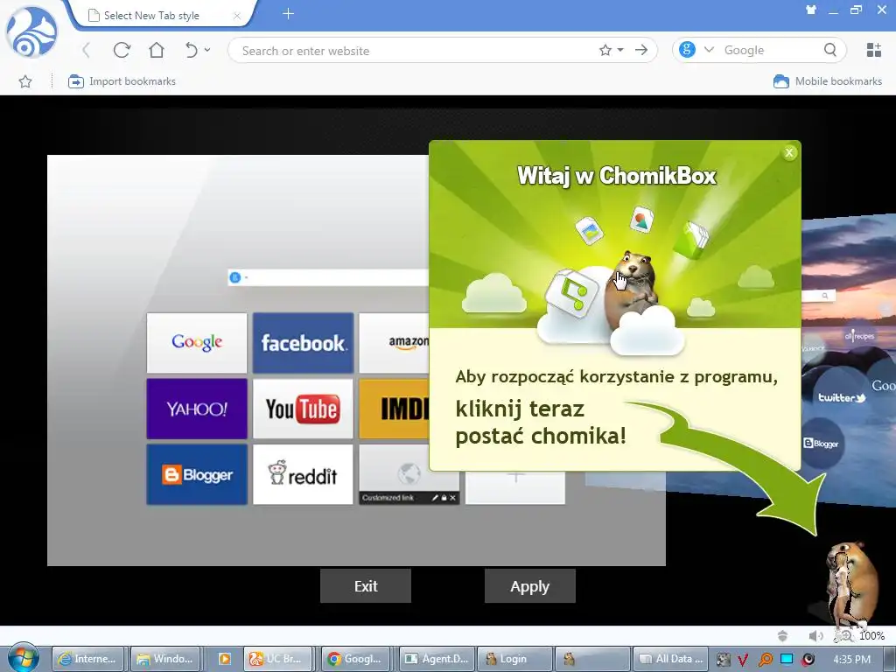The image size is (896, 672).
Task: Expand the undo closed tab dropdown arrow
Action: tap(207, 50)
